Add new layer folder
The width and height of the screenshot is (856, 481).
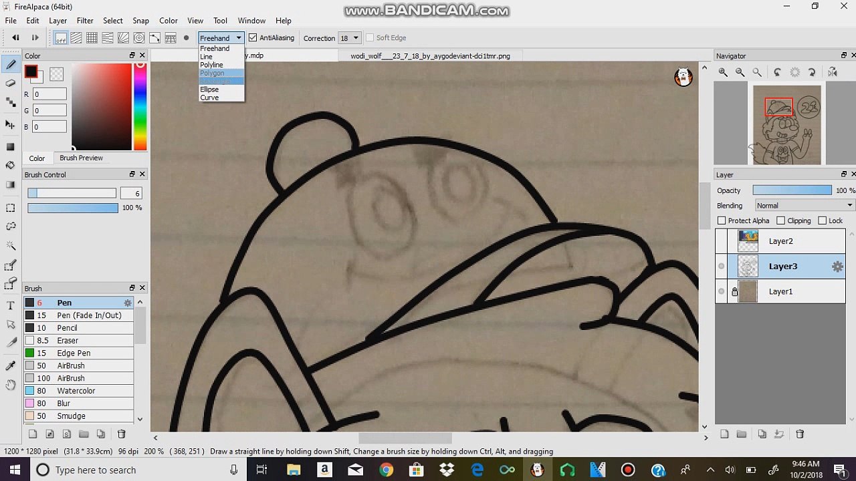click(x=742, y=434)
